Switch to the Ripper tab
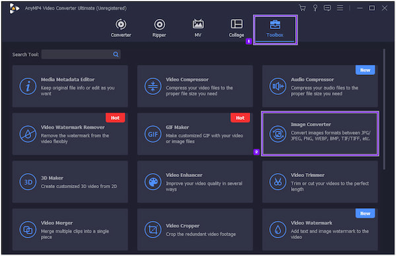The height and width of the screenshot is (256, 396). [159, 28]
